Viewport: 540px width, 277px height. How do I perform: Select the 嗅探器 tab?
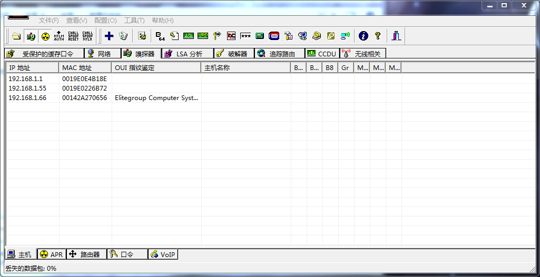coord(141,54)
